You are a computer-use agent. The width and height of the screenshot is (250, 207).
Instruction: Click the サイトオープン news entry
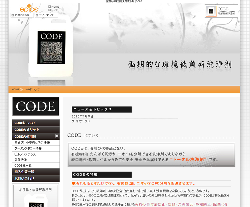click(81, 121)
